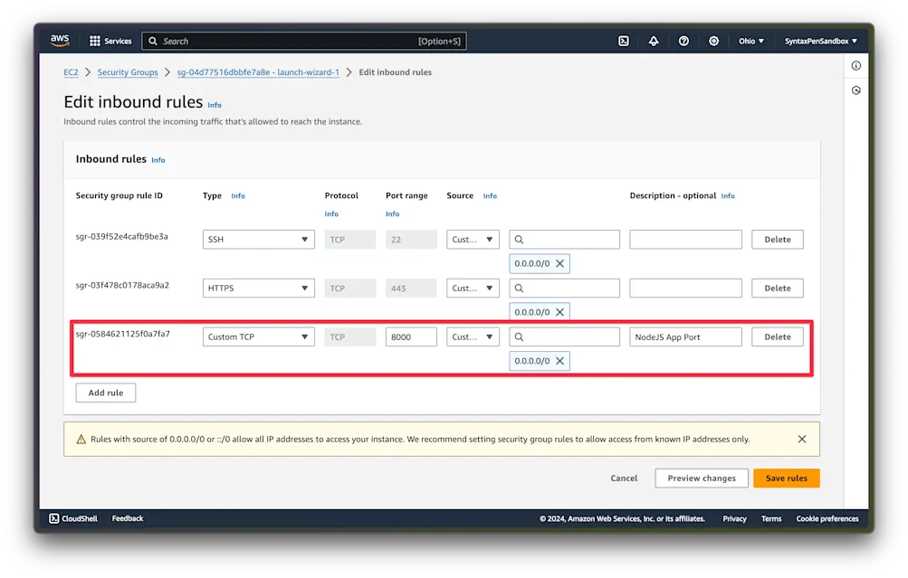Open the notifications bell
Image resolution: width=908 pixels, height=578 pixels.
coord(654,41)
